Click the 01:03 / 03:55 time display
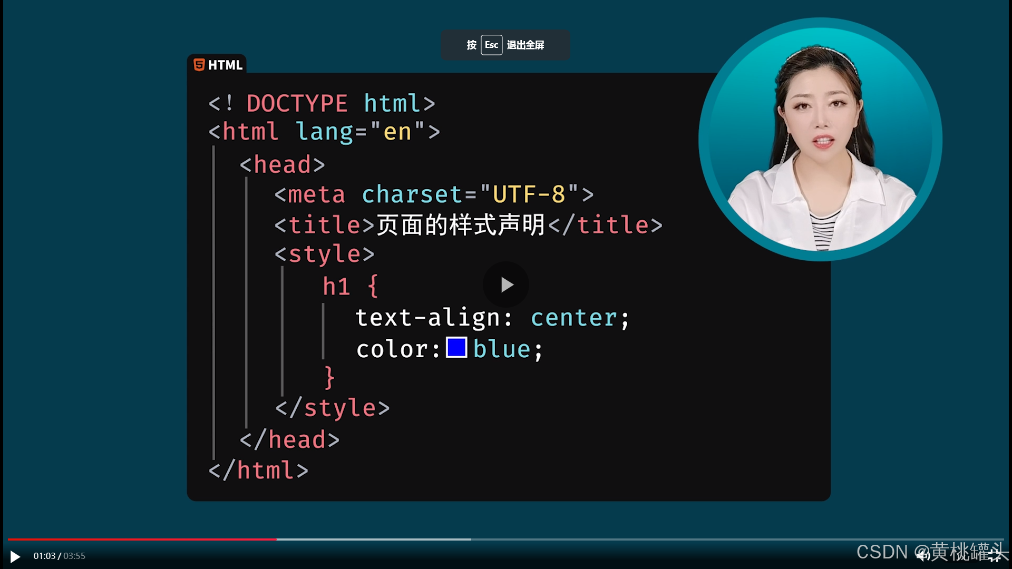Viewport: 1012px width, 569px height. 60,556
